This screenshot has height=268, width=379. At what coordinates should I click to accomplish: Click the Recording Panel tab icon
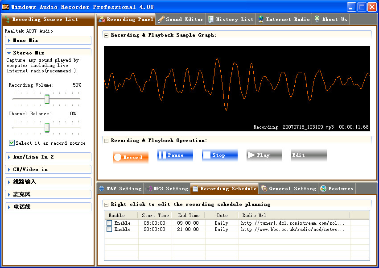coord(102,19)
